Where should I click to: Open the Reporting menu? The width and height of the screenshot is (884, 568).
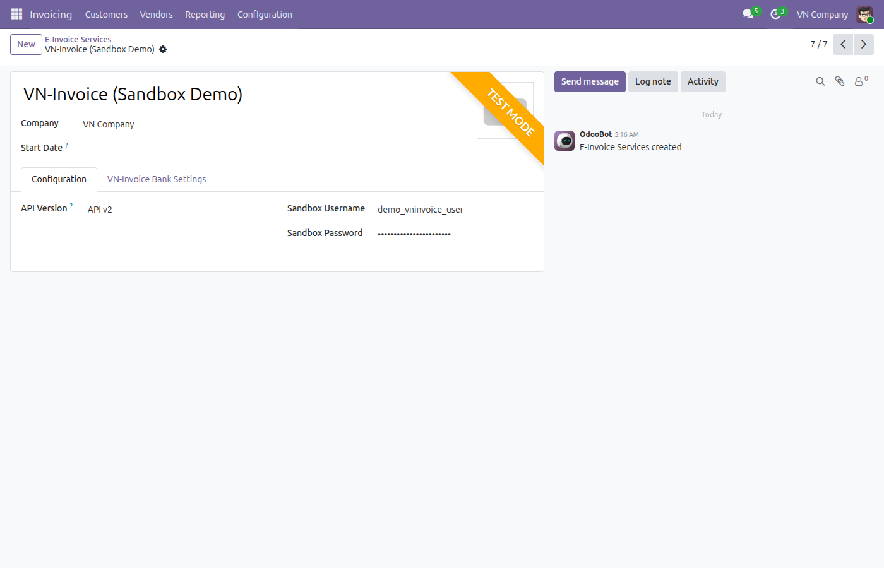coord(205,15)
